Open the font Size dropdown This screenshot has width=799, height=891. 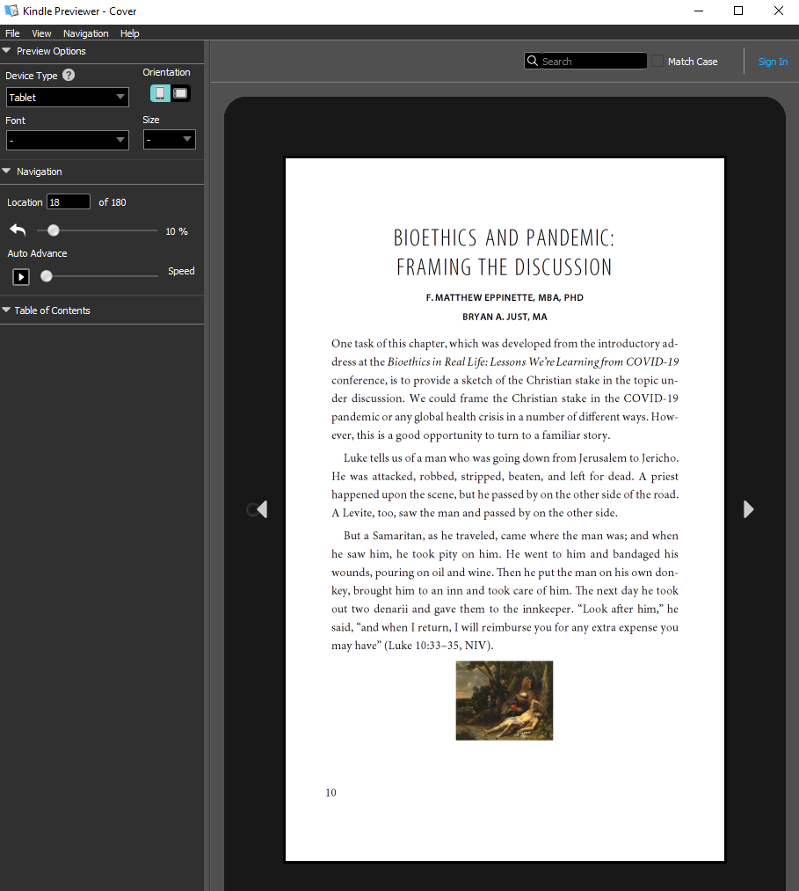(170, 139)
